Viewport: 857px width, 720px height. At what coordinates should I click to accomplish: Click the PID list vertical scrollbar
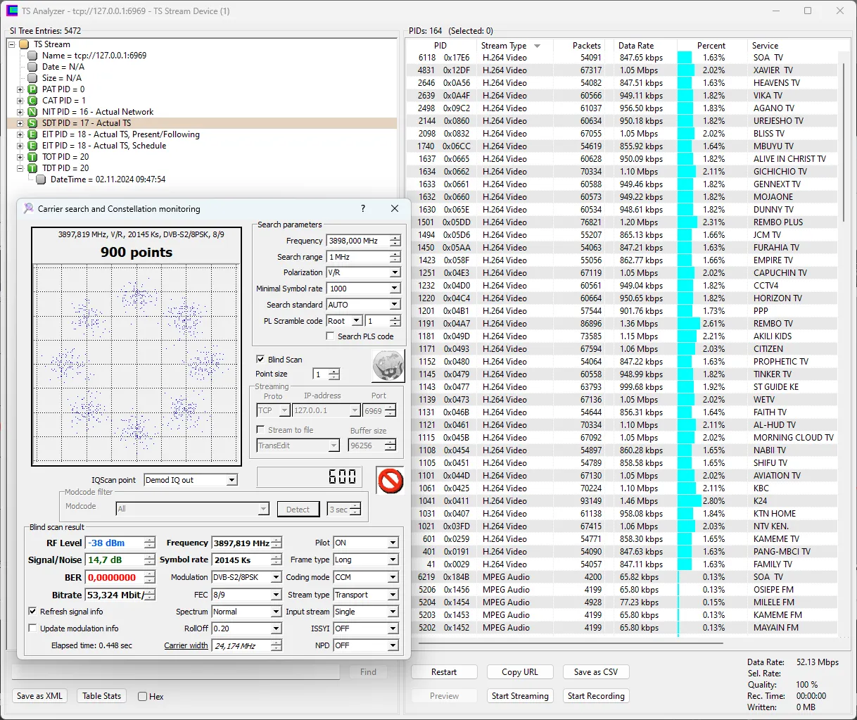tap(842, 141)
